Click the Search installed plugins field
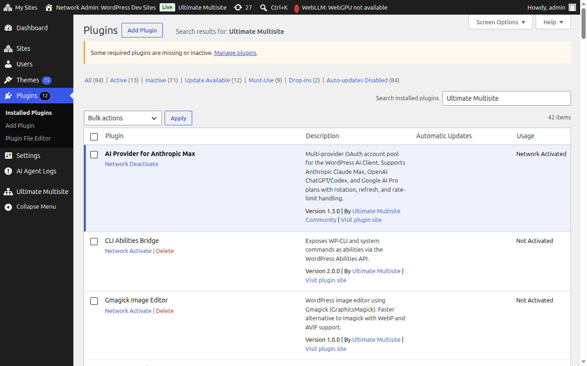This screenshot has width=587, height=366. point(507,98)
